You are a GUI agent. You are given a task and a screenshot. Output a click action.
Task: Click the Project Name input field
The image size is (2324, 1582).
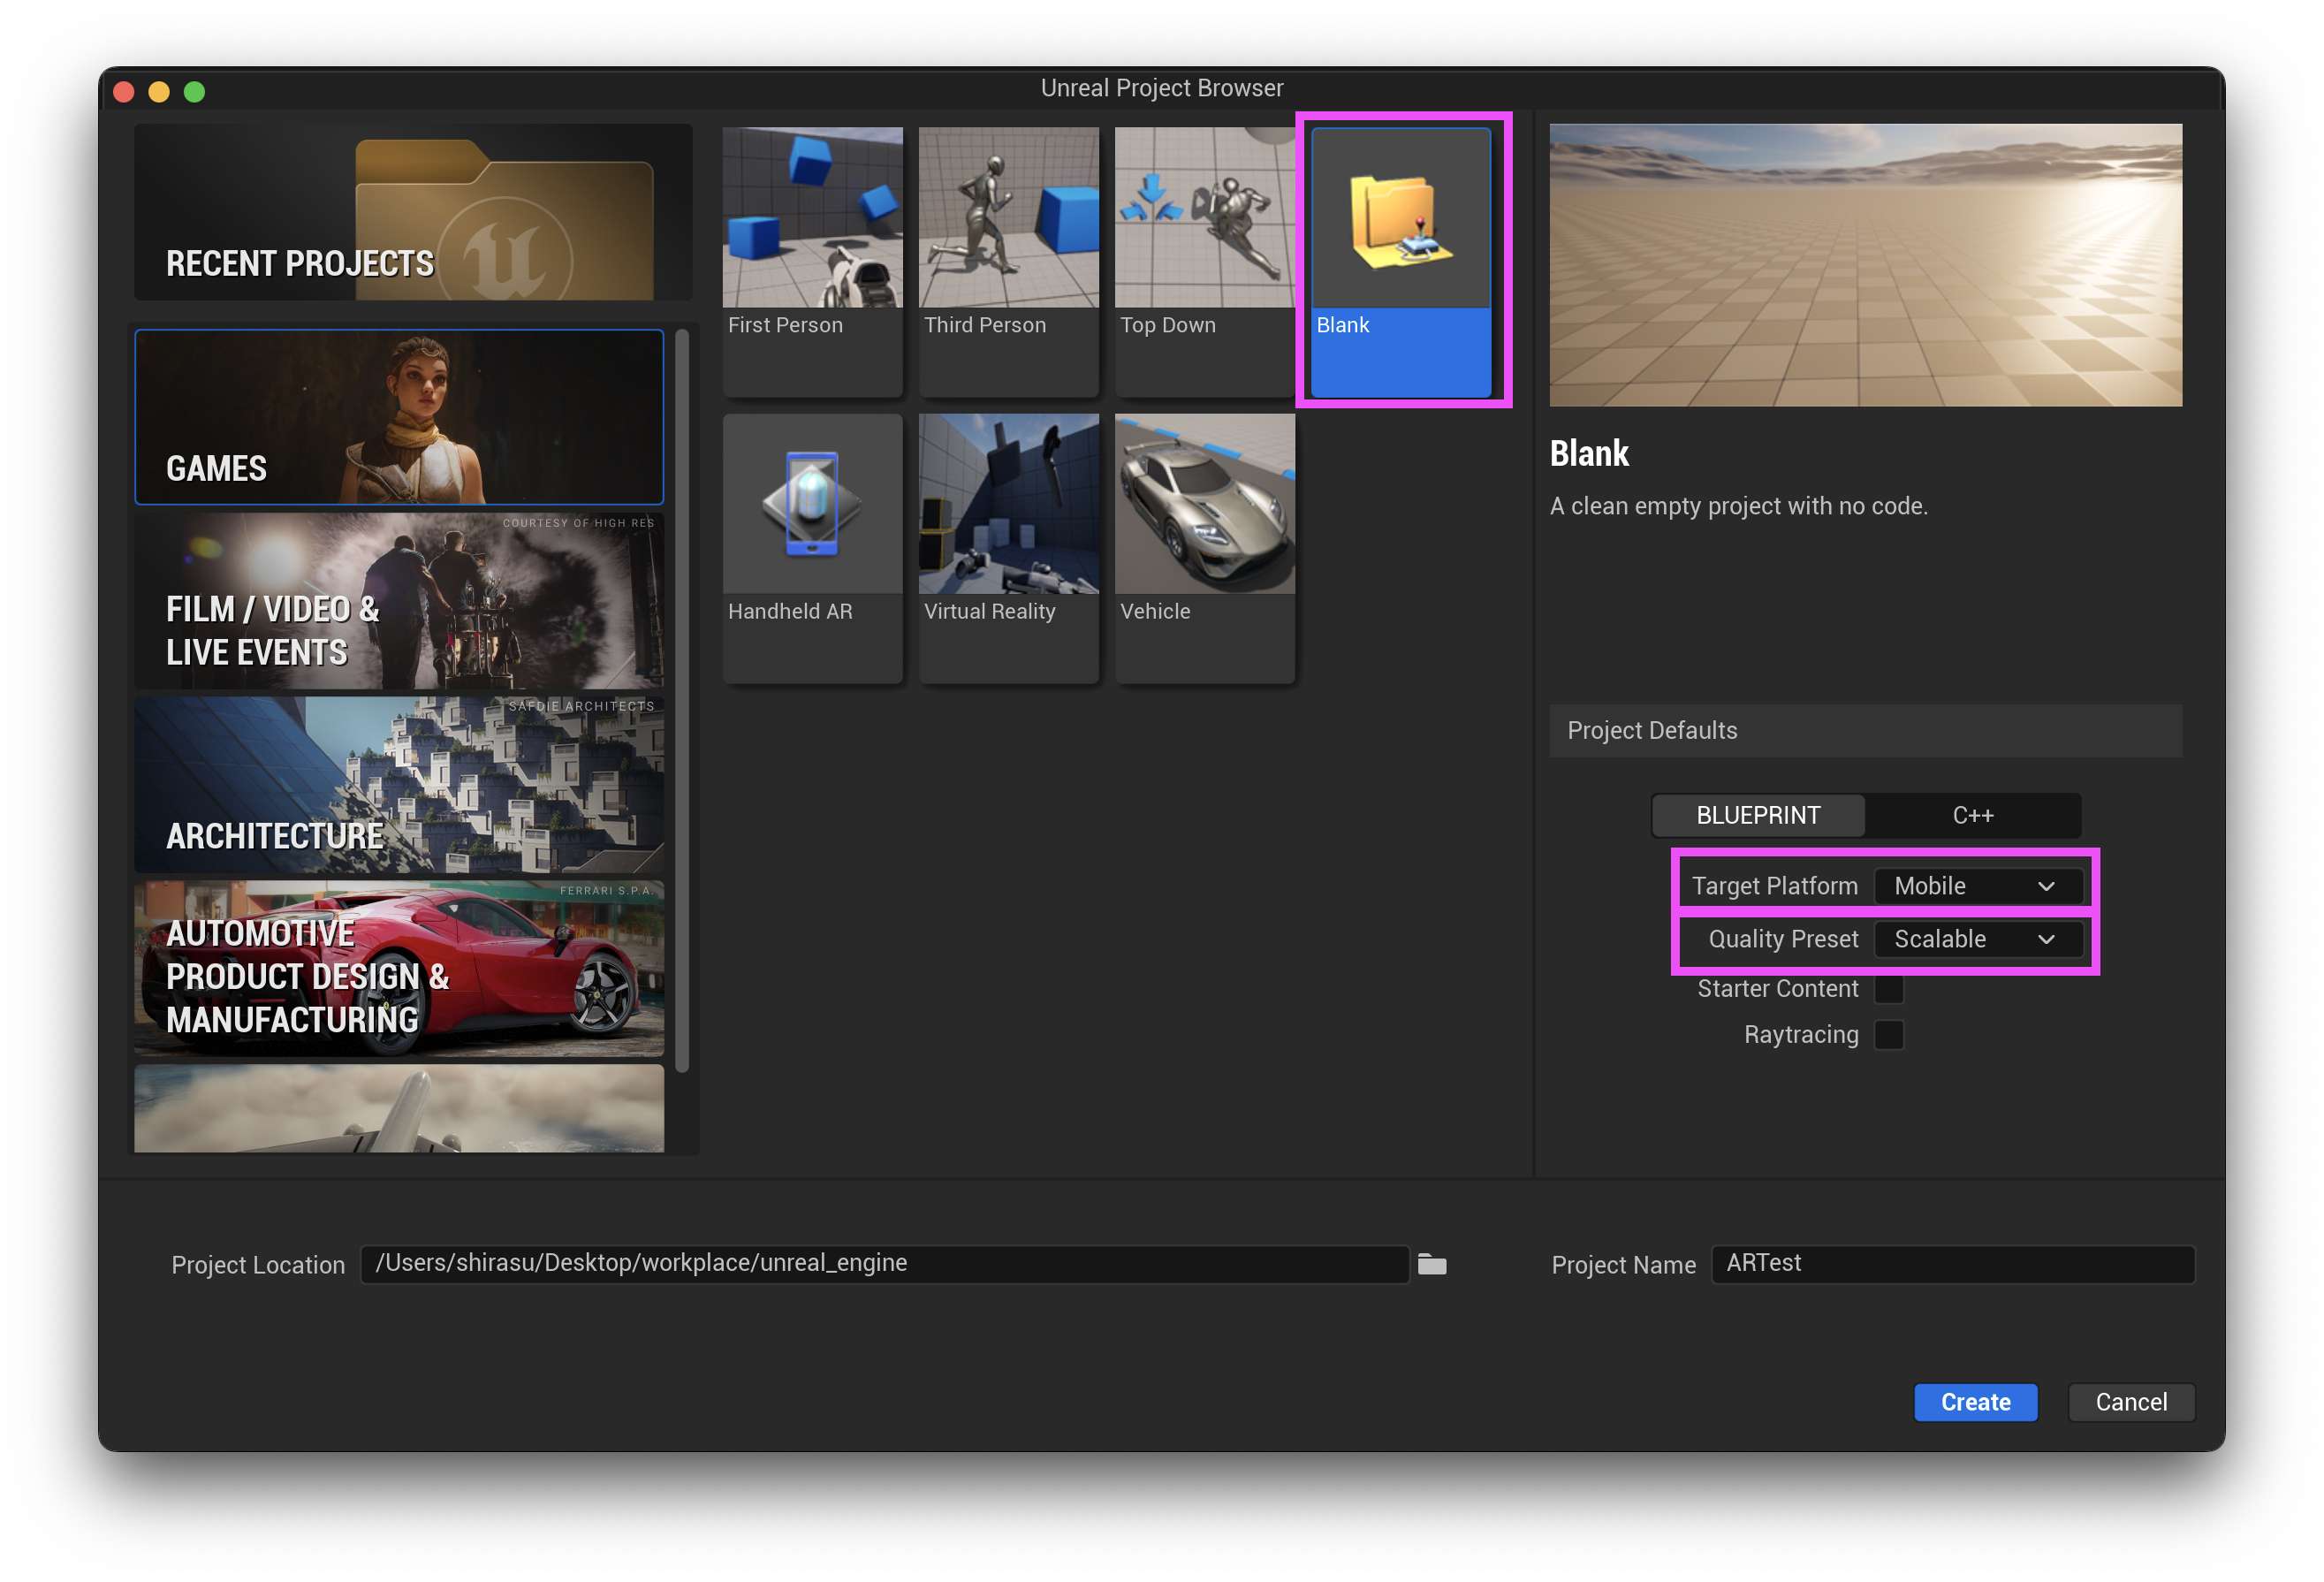[1952, 1264]
